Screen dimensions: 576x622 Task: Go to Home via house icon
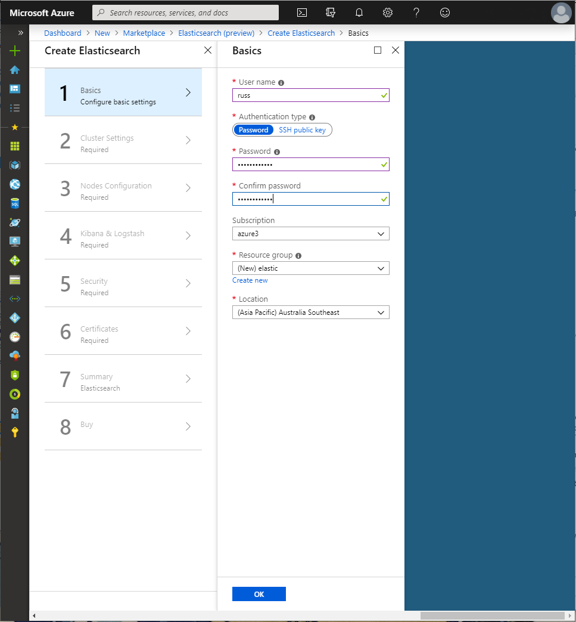click(14, 70)
